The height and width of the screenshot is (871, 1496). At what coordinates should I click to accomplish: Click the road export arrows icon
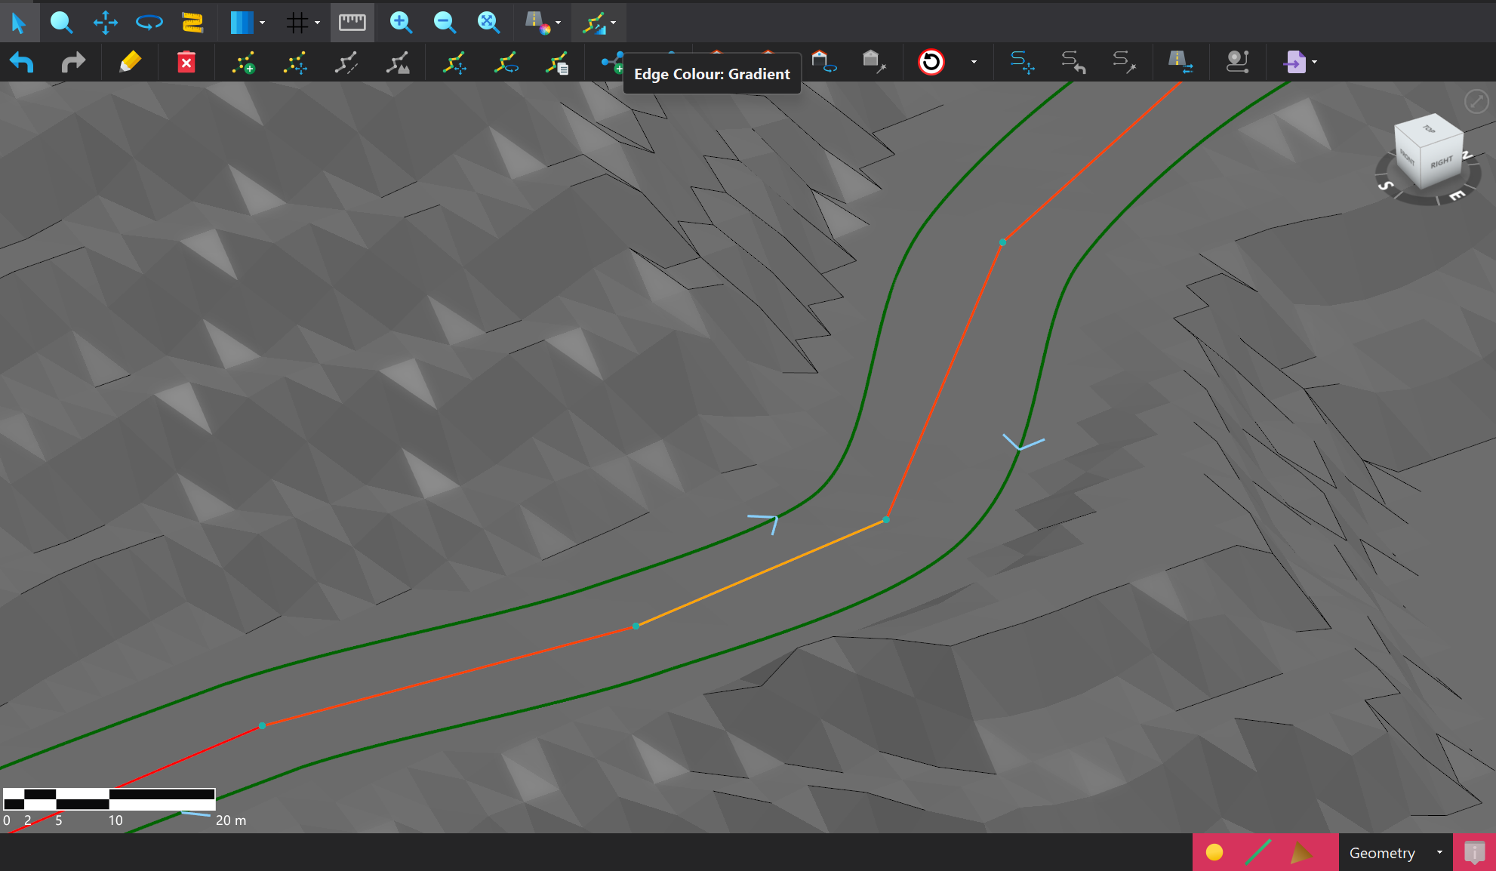1180,62
